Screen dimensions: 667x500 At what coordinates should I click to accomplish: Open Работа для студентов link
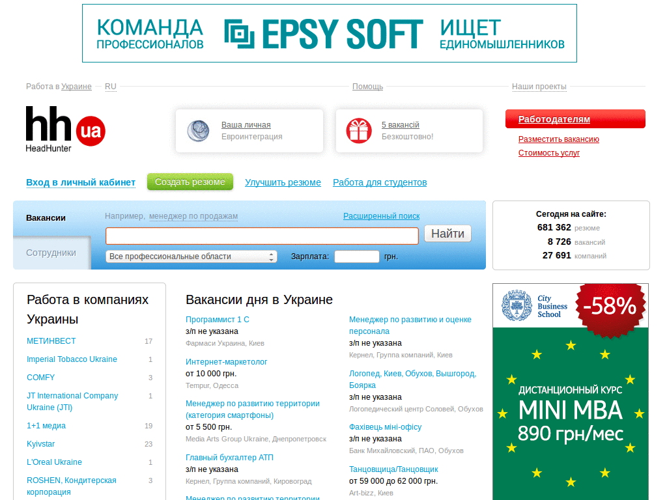point(380,182)
